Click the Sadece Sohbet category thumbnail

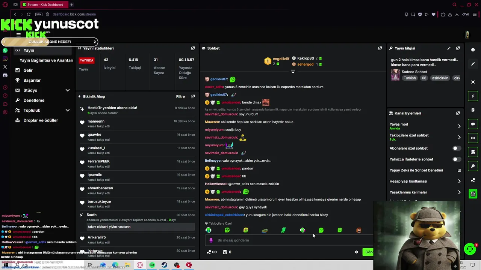coord(395,75)
